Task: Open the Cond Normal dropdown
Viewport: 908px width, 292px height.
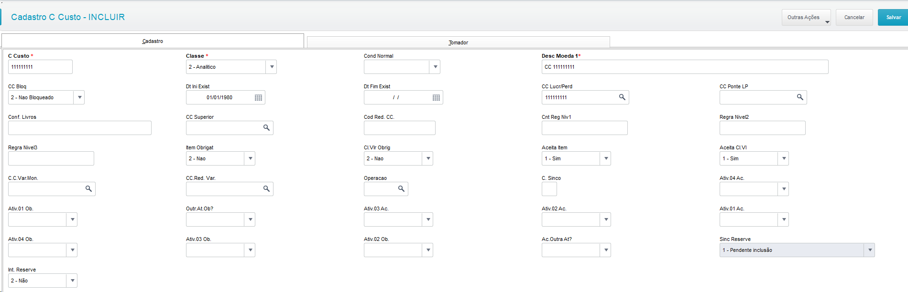Action: pyautogui.click(x=435, y=67)
